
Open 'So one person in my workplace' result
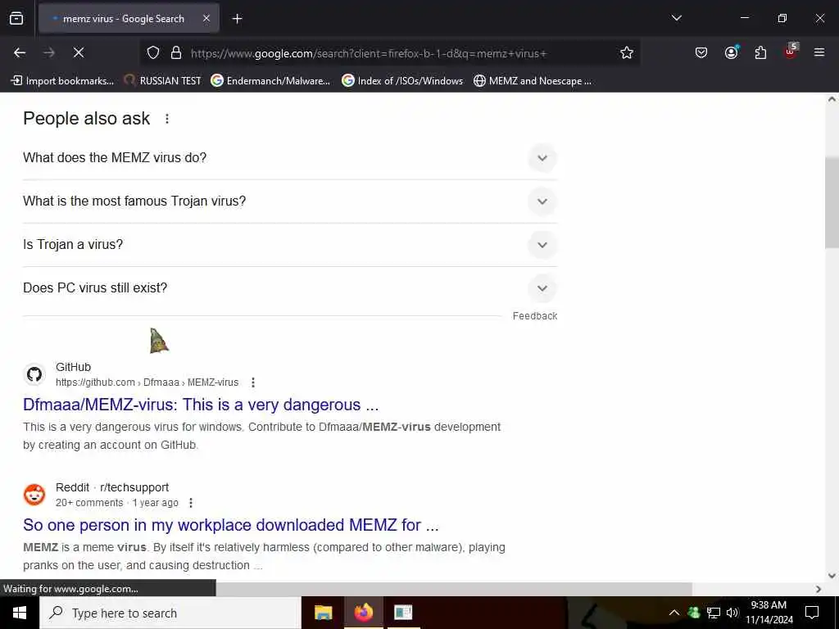pos(230,525)
